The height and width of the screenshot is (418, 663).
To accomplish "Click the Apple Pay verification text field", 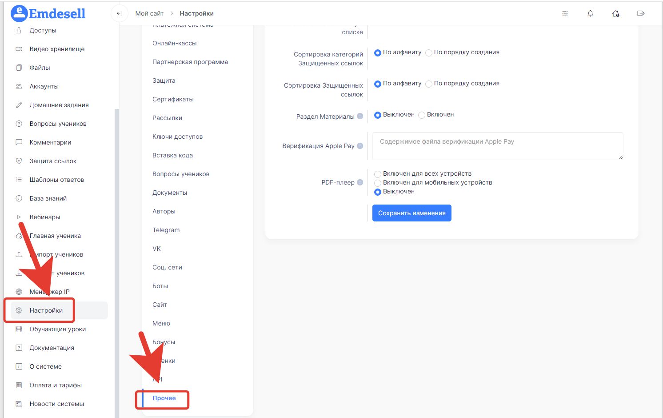I will coord(498,146).
